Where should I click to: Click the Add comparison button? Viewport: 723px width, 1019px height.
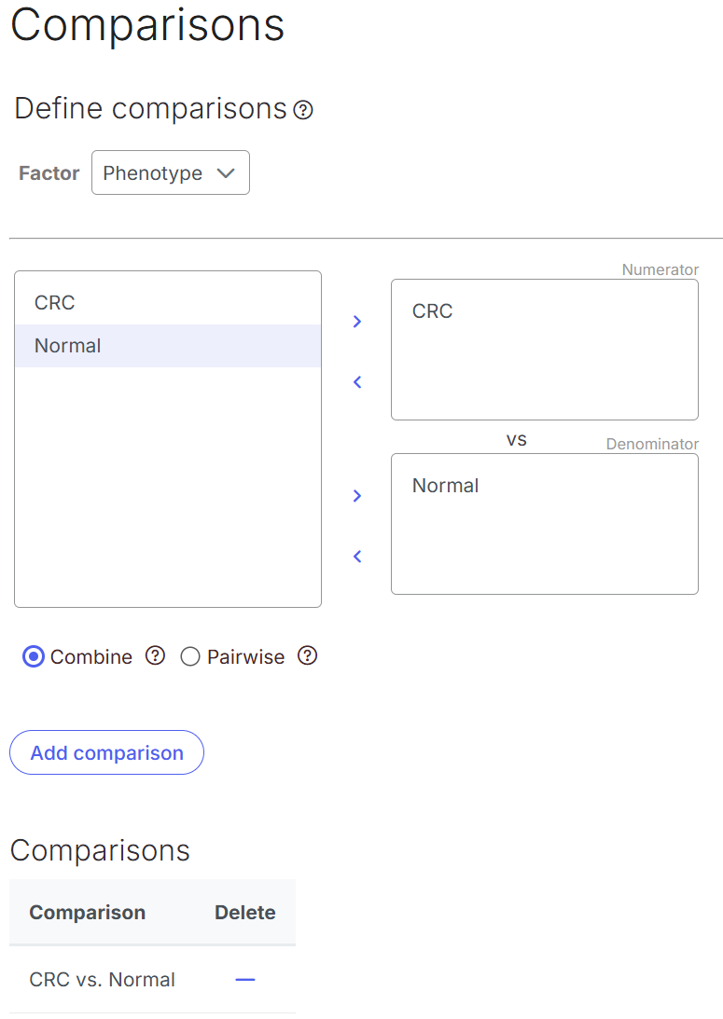point(106,752)
